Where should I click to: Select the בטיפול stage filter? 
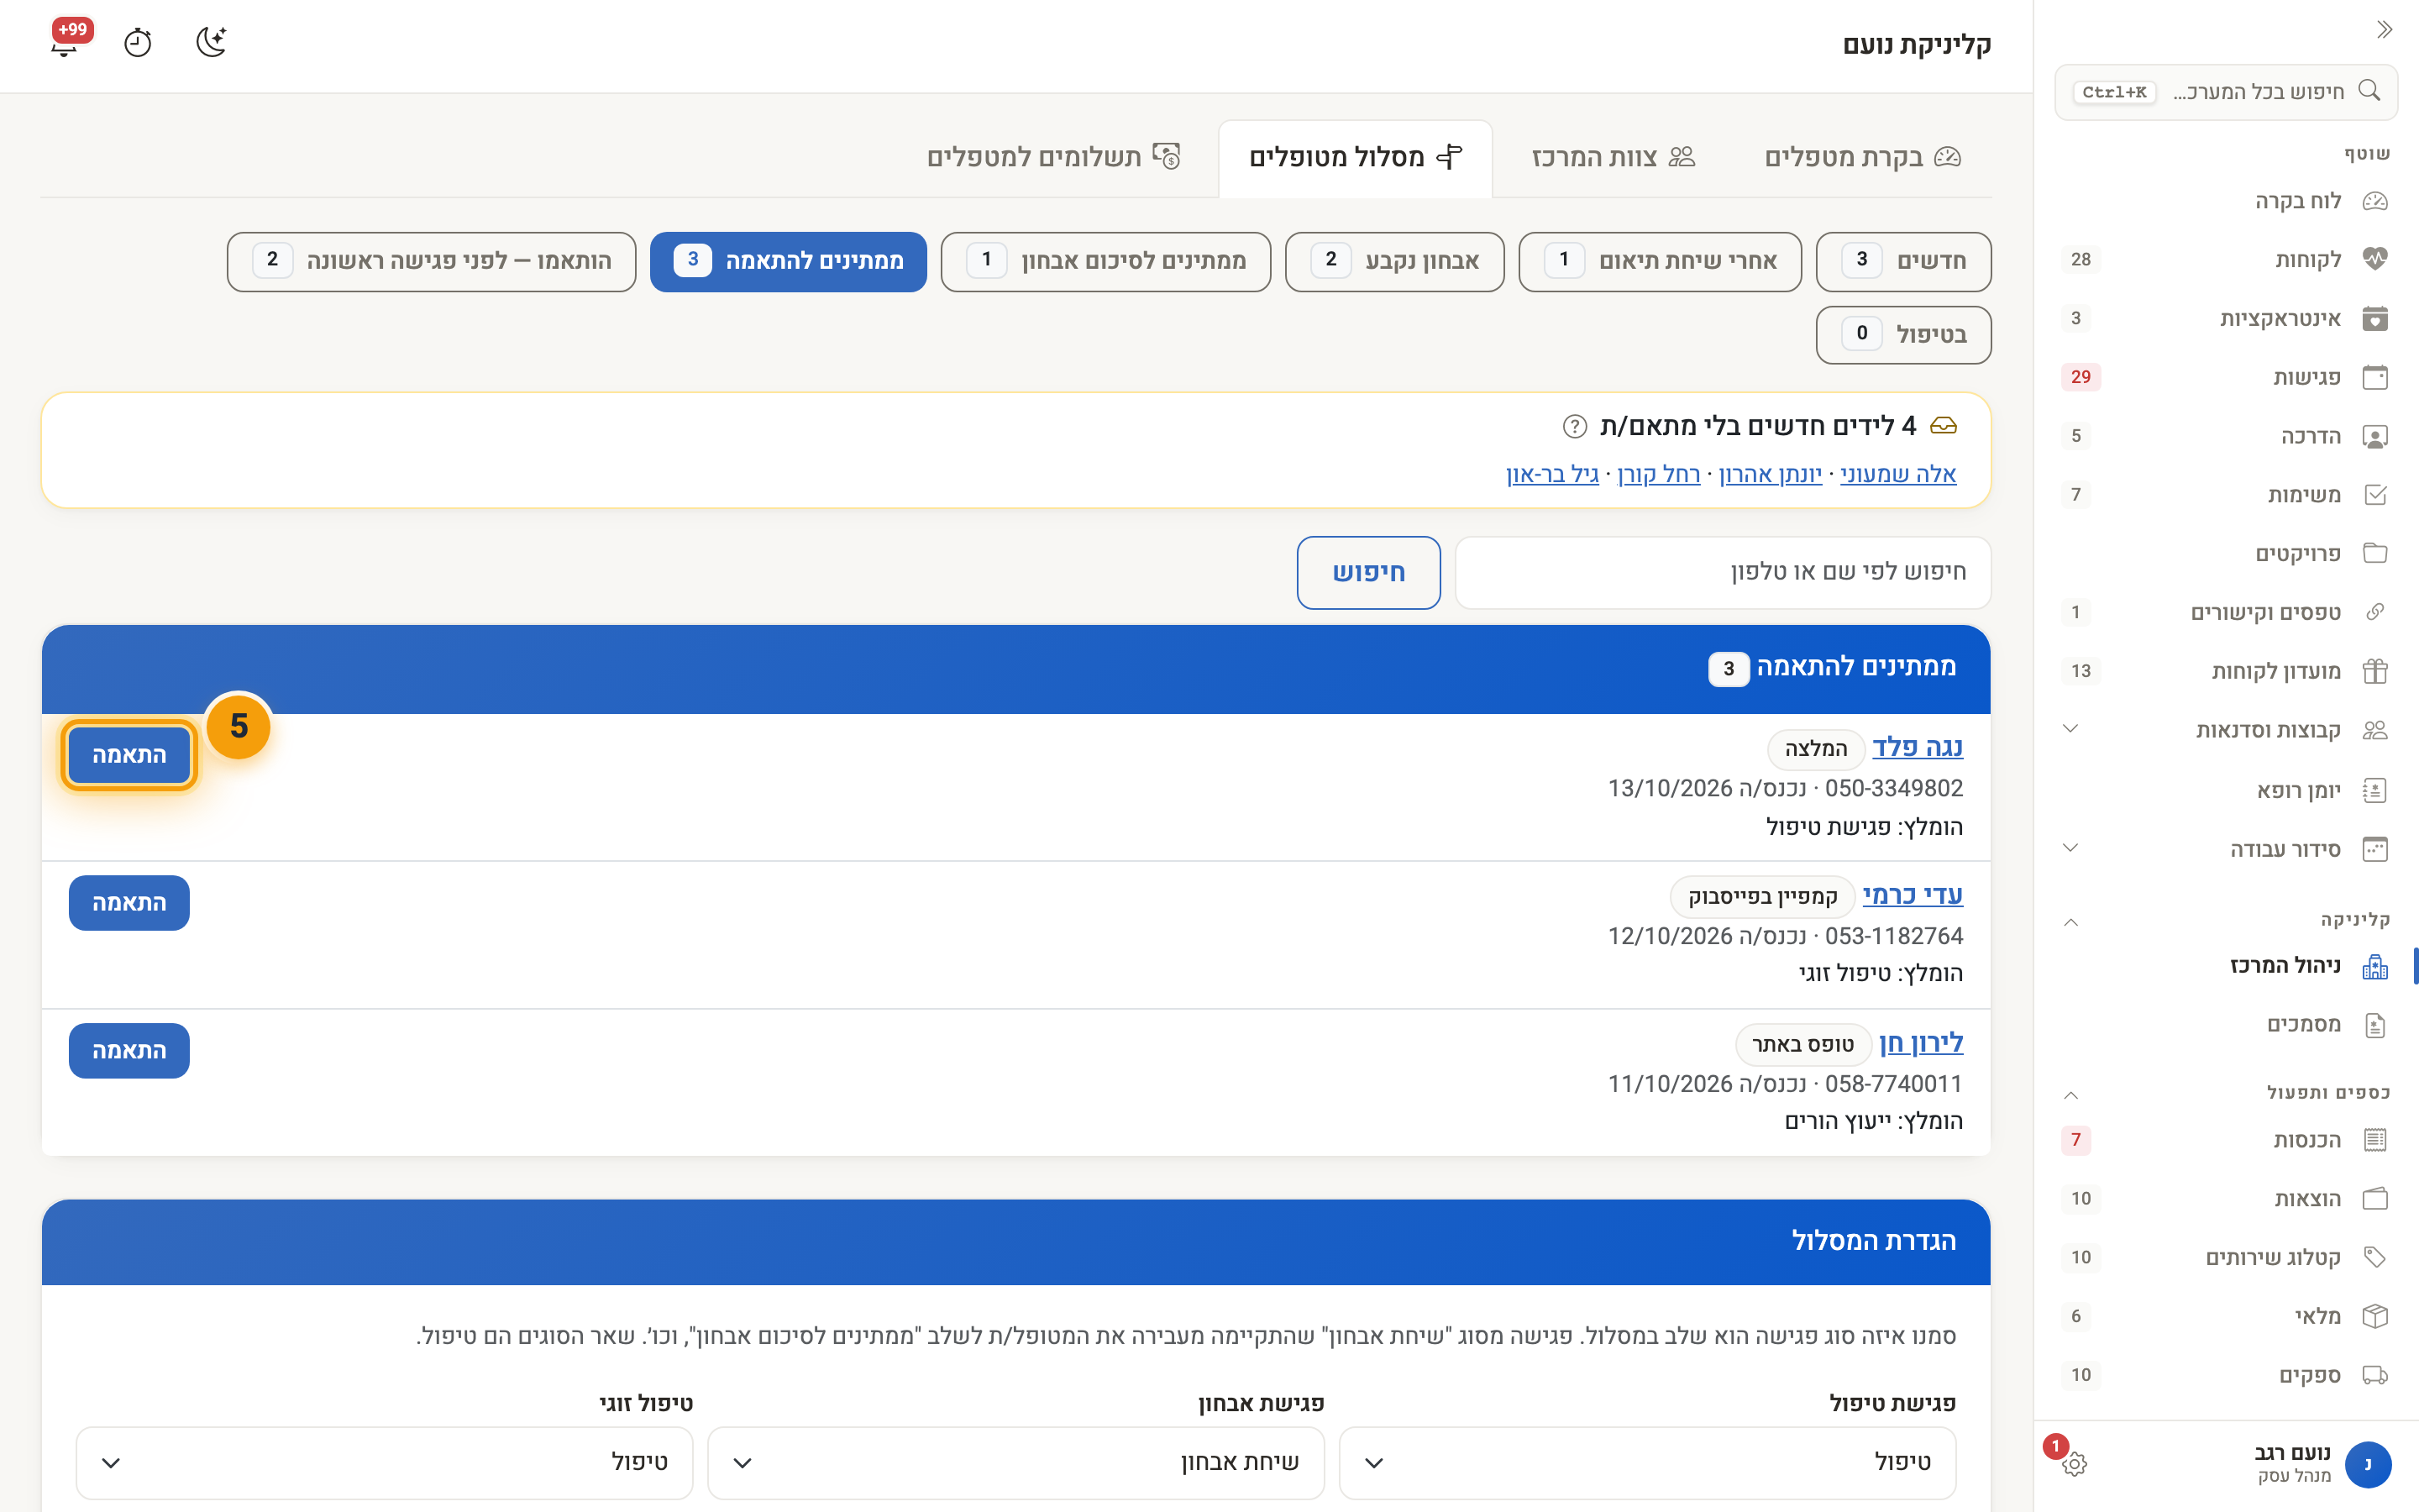pos(1903,335)
